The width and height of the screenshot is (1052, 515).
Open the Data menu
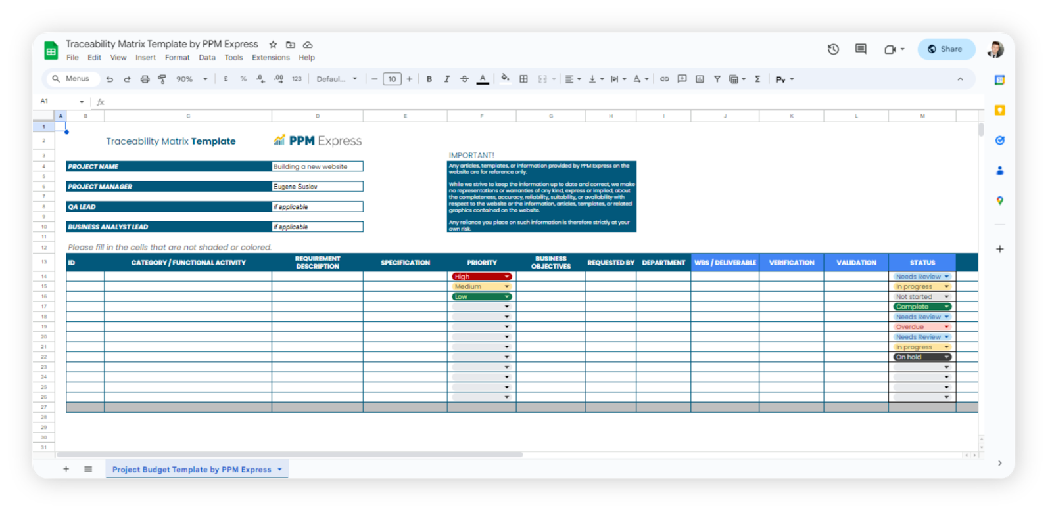pos(207,58)
